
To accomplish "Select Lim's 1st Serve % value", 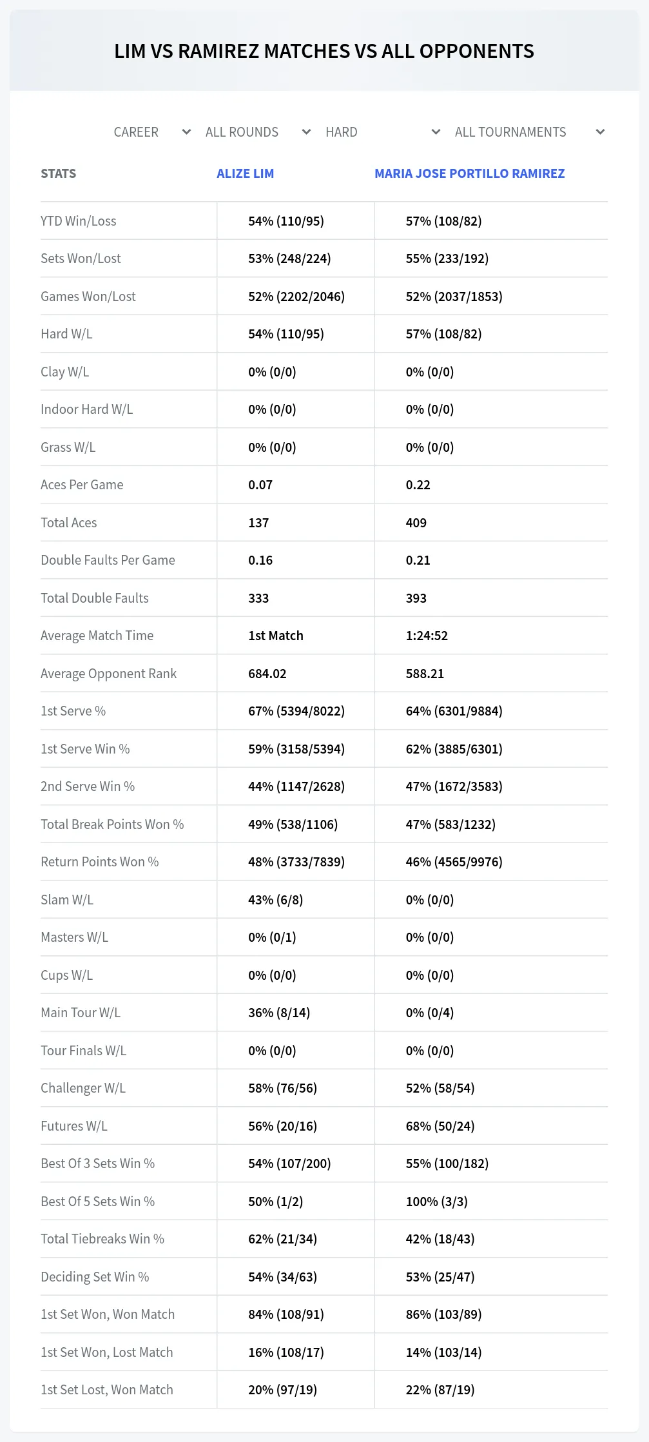I will (296, 711).
